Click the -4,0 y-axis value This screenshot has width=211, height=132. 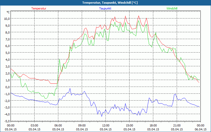click(x=7, y=114)
